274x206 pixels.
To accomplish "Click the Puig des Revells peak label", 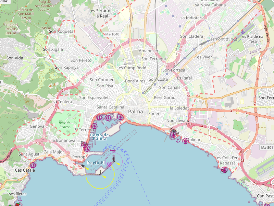I will [11, 29].
